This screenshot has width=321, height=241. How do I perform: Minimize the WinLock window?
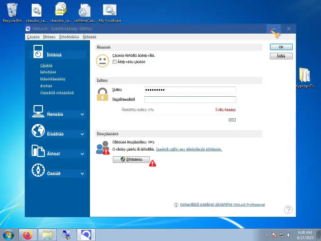[273, 29]
